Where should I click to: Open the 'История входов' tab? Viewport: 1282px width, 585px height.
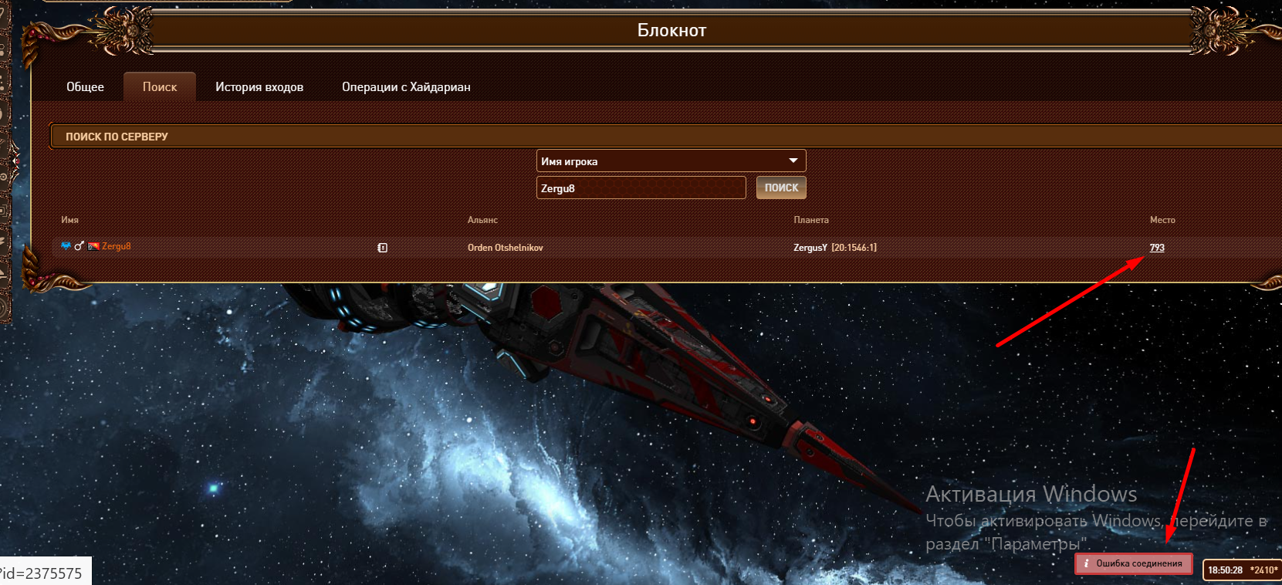(259, 86)
